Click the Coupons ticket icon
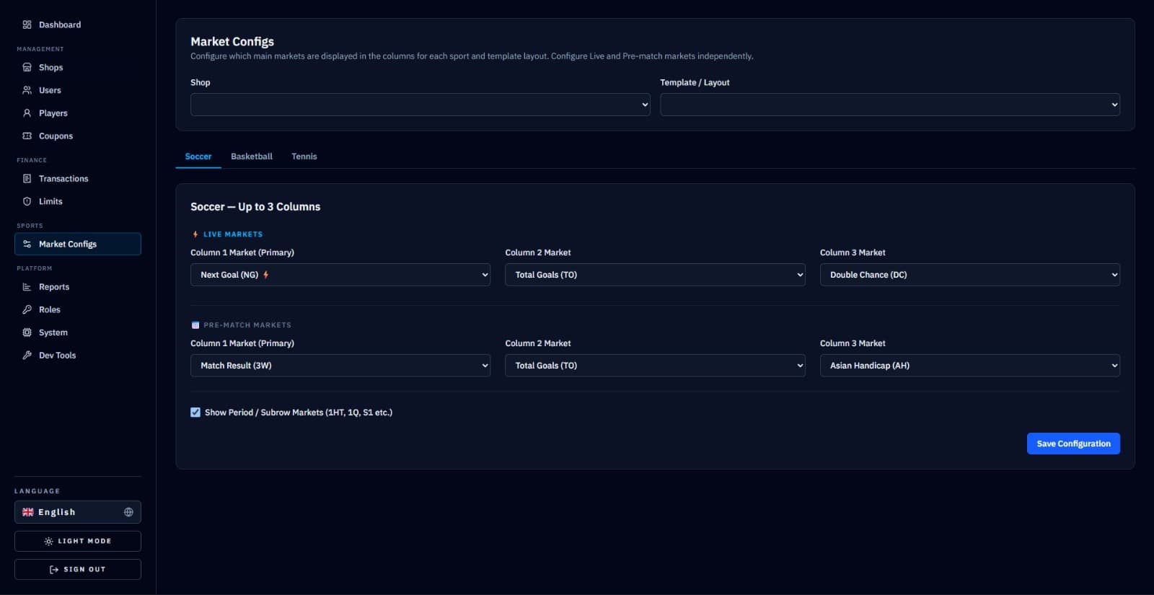The width and height of the screenshot is (1154, 595). (x=27, y=136)
